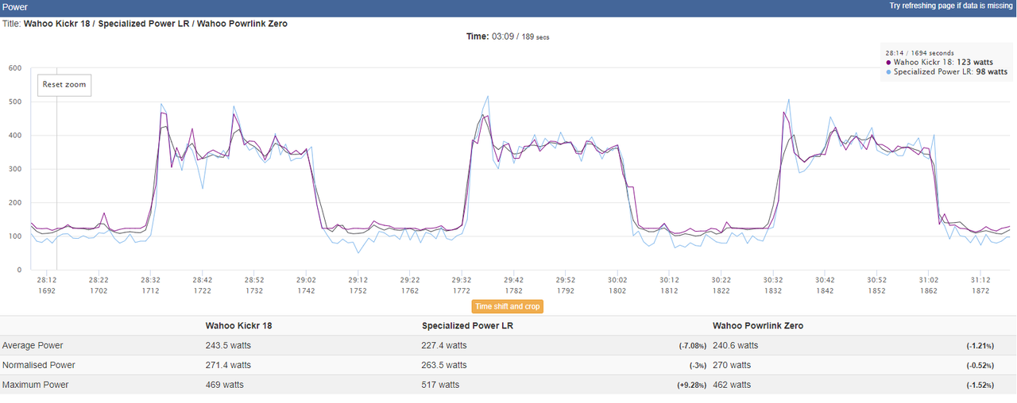The width and height of the screenshot is (1017, 403).
Task: Click the 28:14 / 1694 seconds tooltip header
Action: coord(920,52)
